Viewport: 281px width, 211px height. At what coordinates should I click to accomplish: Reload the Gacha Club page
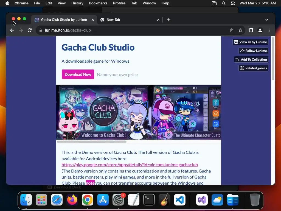30,30
